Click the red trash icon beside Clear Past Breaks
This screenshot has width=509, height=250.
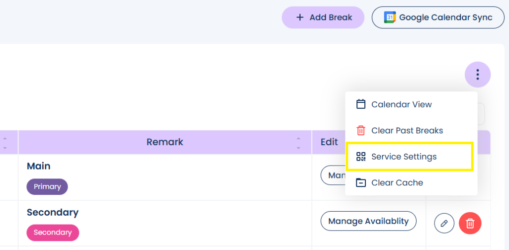(x=361, y=131)
